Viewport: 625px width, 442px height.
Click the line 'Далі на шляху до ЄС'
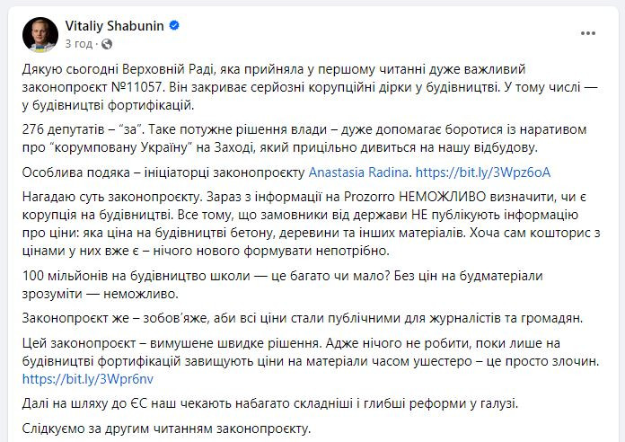pos(270,403)
